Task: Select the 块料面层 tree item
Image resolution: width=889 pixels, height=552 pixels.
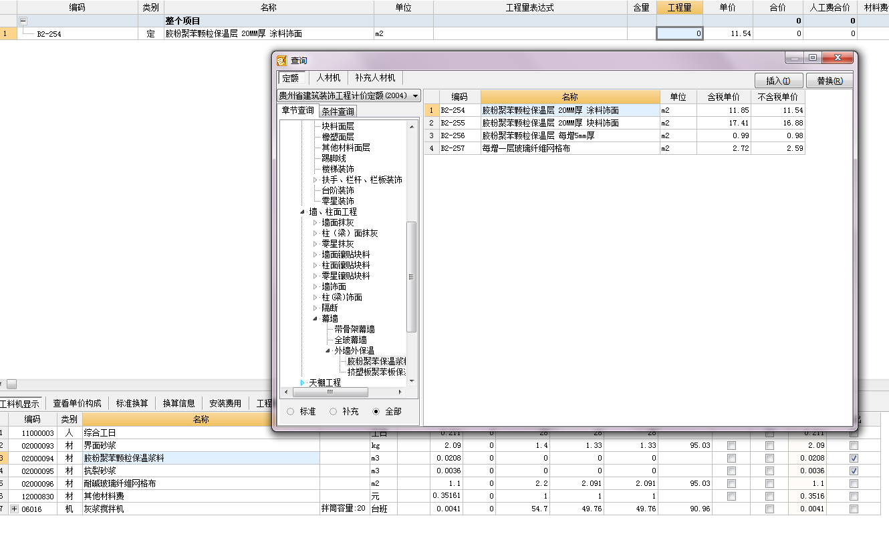Action: [x=338, y=126]
